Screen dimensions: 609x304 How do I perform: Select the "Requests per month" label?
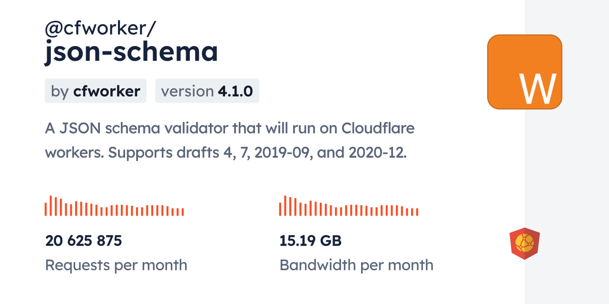[116, 265]
